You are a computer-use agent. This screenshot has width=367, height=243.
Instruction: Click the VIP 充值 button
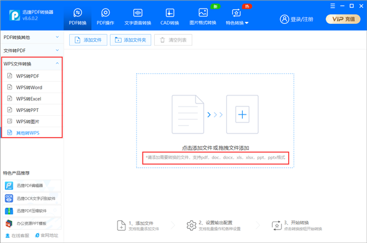(x=343, y=19)
